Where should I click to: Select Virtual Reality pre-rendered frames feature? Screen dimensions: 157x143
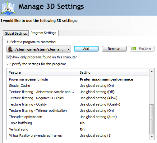pyautogui.click(x=35, y=136)
